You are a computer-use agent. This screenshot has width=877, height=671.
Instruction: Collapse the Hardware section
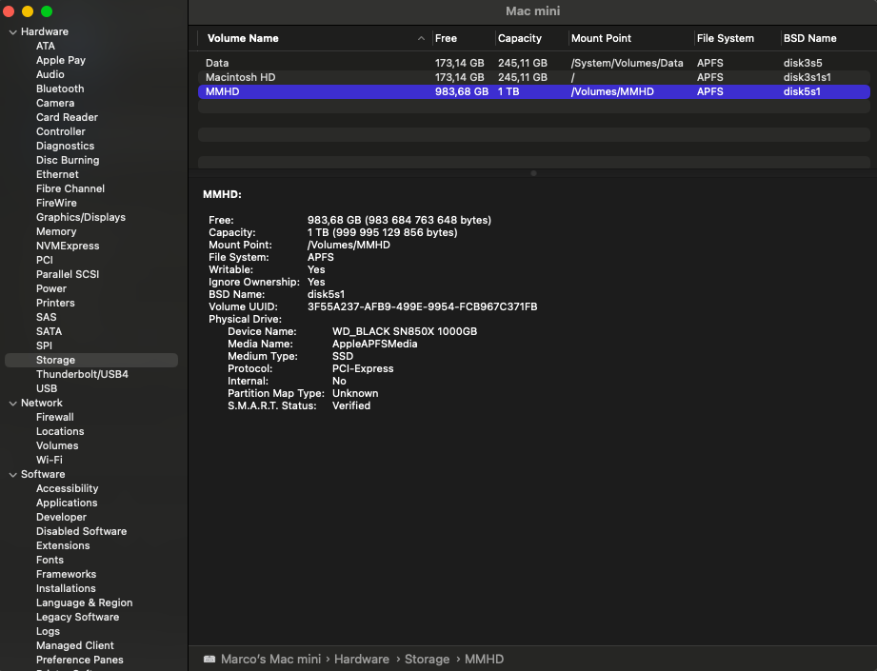(13, 32)
